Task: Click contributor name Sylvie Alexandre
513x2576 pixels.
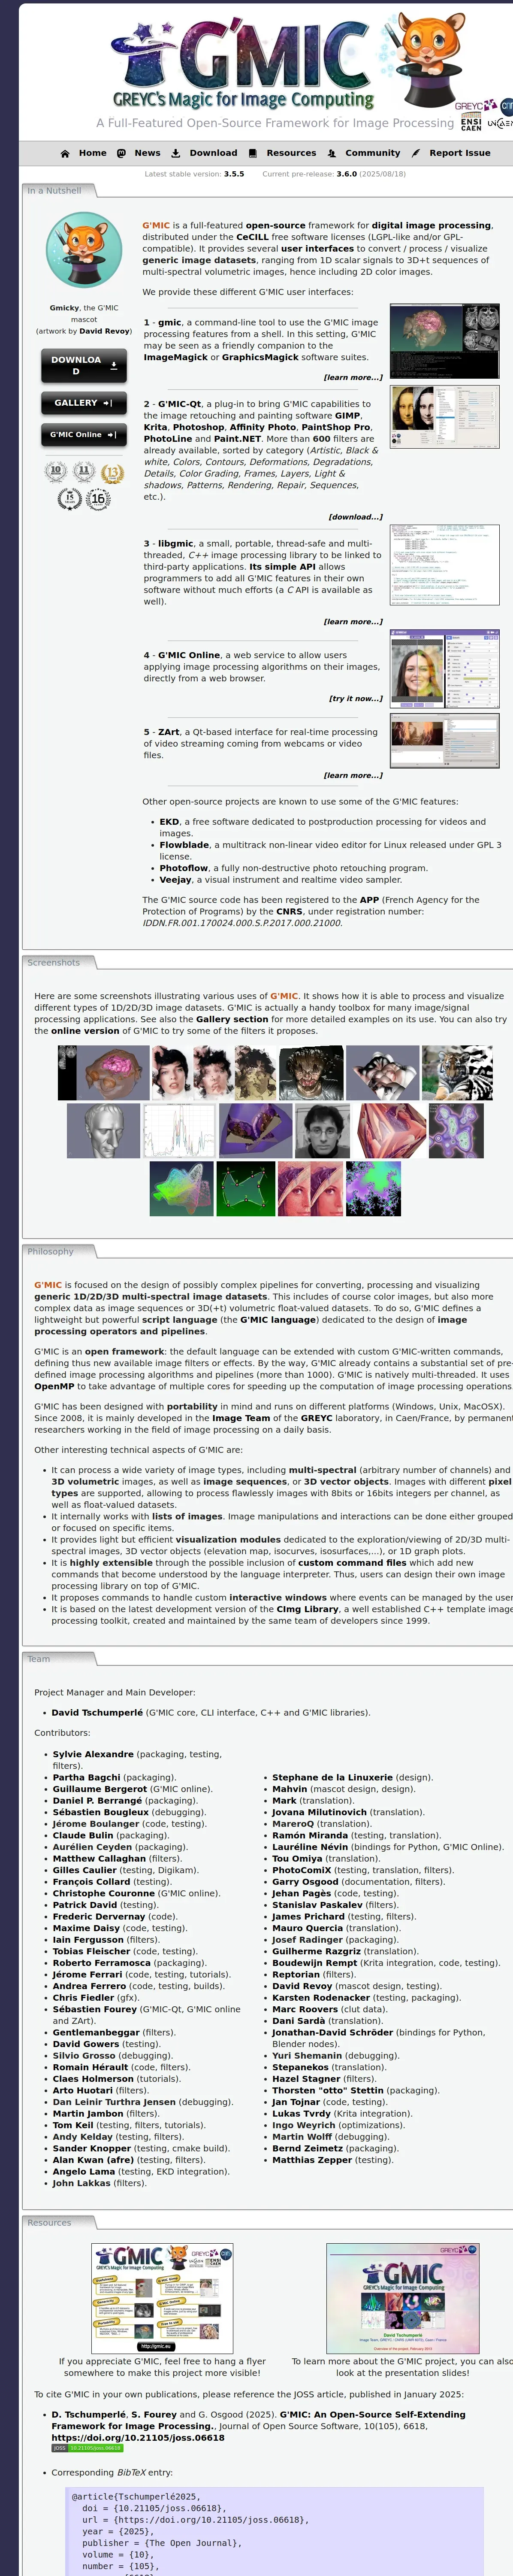Action: 93,1754
